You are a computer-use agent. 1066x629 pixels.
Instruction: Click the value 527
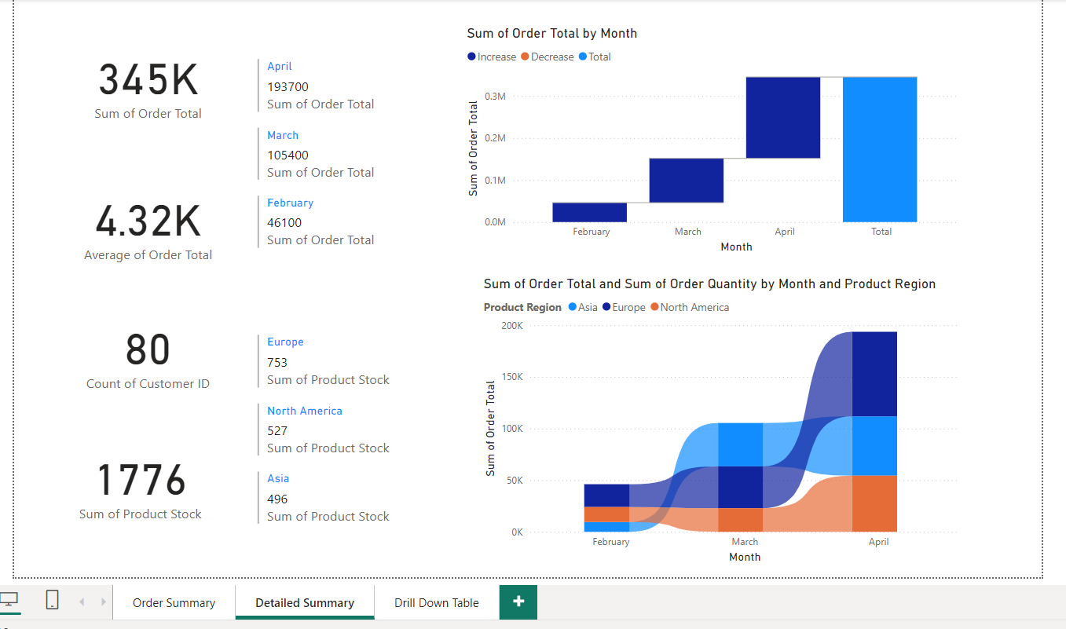277,431
